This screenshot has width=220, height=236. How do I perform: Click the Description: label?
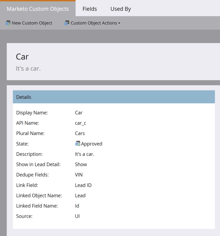click(29, 154)
